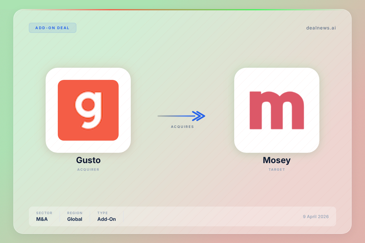365x243 pixels.
Task: Click the Mosey red 'm' logo
Action: click(x=276, y=110)
